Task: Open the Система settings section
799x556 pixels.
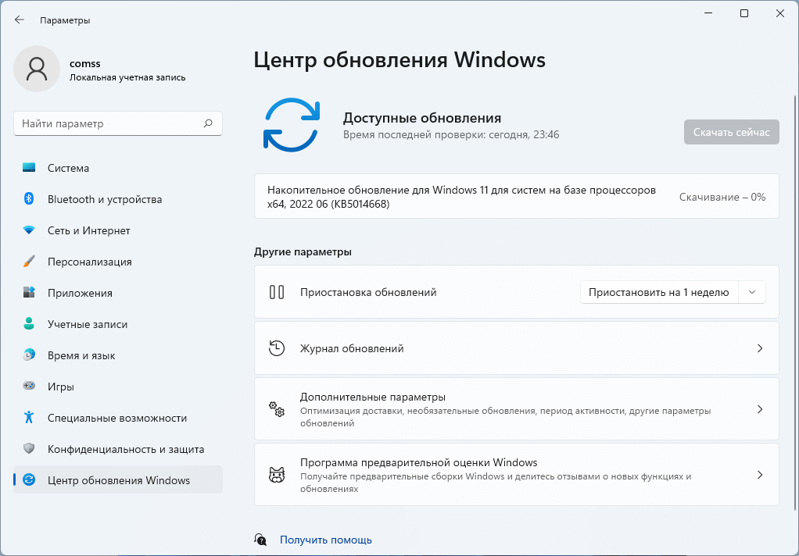Action: (118, 168)
